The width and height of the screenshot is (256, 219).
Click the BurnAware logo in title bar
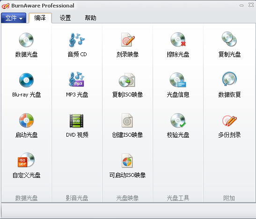tap(6, 6)
